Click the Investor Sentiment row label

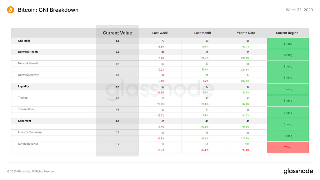30,132
